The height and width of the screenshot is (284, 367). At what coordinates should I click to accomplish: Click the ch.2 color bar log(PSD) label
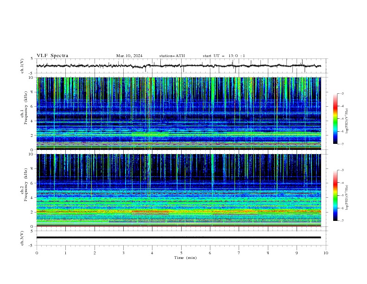click(347, 197)
